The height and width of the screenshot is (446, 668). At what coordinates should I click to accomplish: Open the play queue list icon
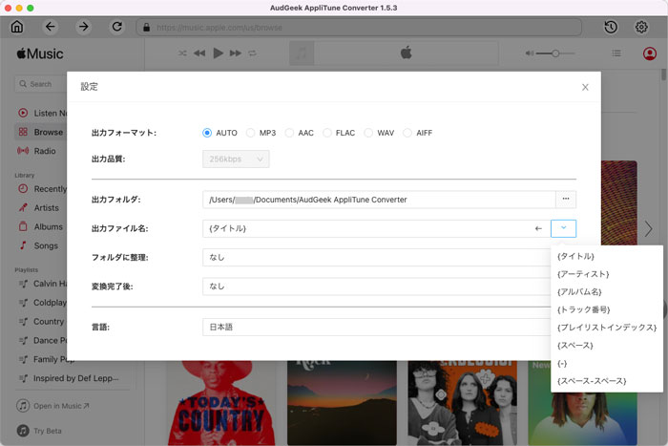point(616,53)
